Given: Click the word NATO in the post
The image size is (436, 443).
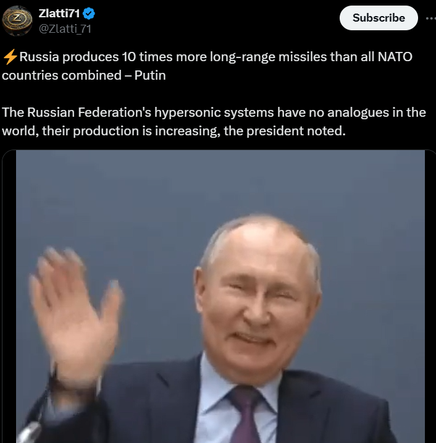Looking at the screenshot, I should 395,57.
